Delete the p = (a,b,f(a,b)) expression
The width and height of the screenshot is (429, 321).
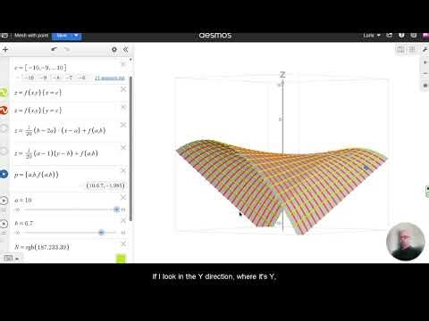123,170
